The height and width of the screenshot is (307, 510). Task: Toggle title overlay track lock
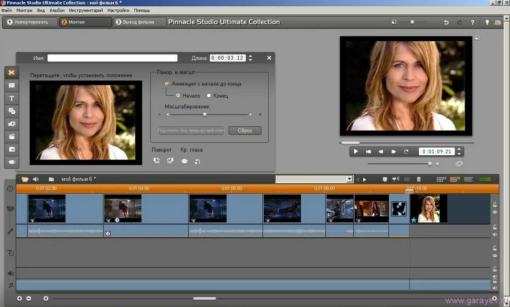pyautogui.click(x=495, y=249)
